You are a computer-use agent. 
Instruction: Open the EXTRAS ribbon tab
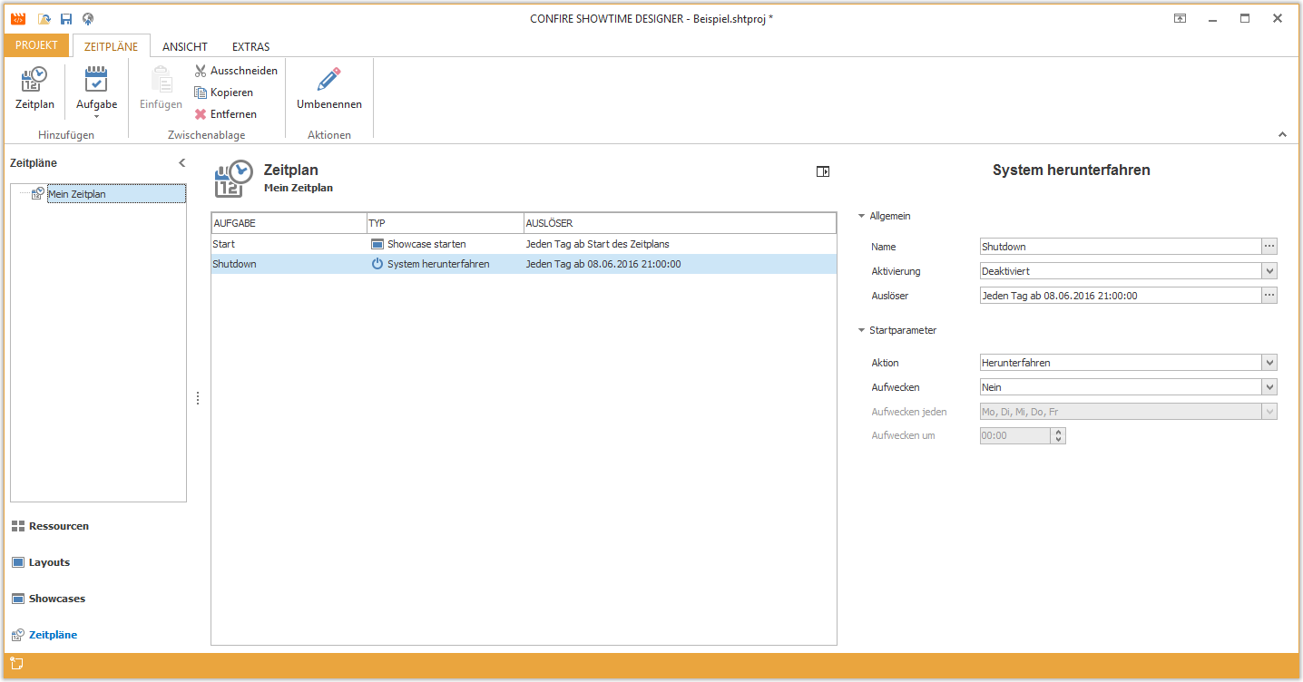250,46
